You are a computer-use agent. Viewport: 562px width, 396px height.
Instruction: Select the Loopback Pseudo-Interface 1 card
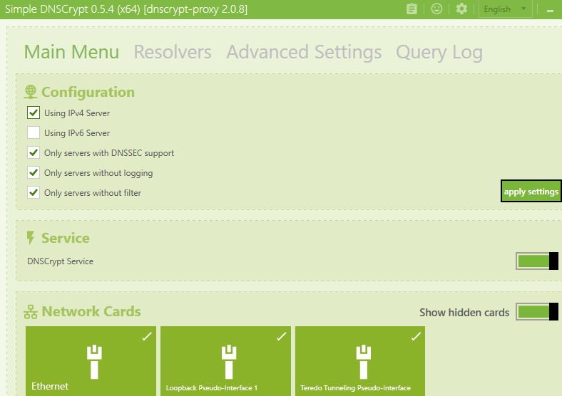(x=225, y=361)
